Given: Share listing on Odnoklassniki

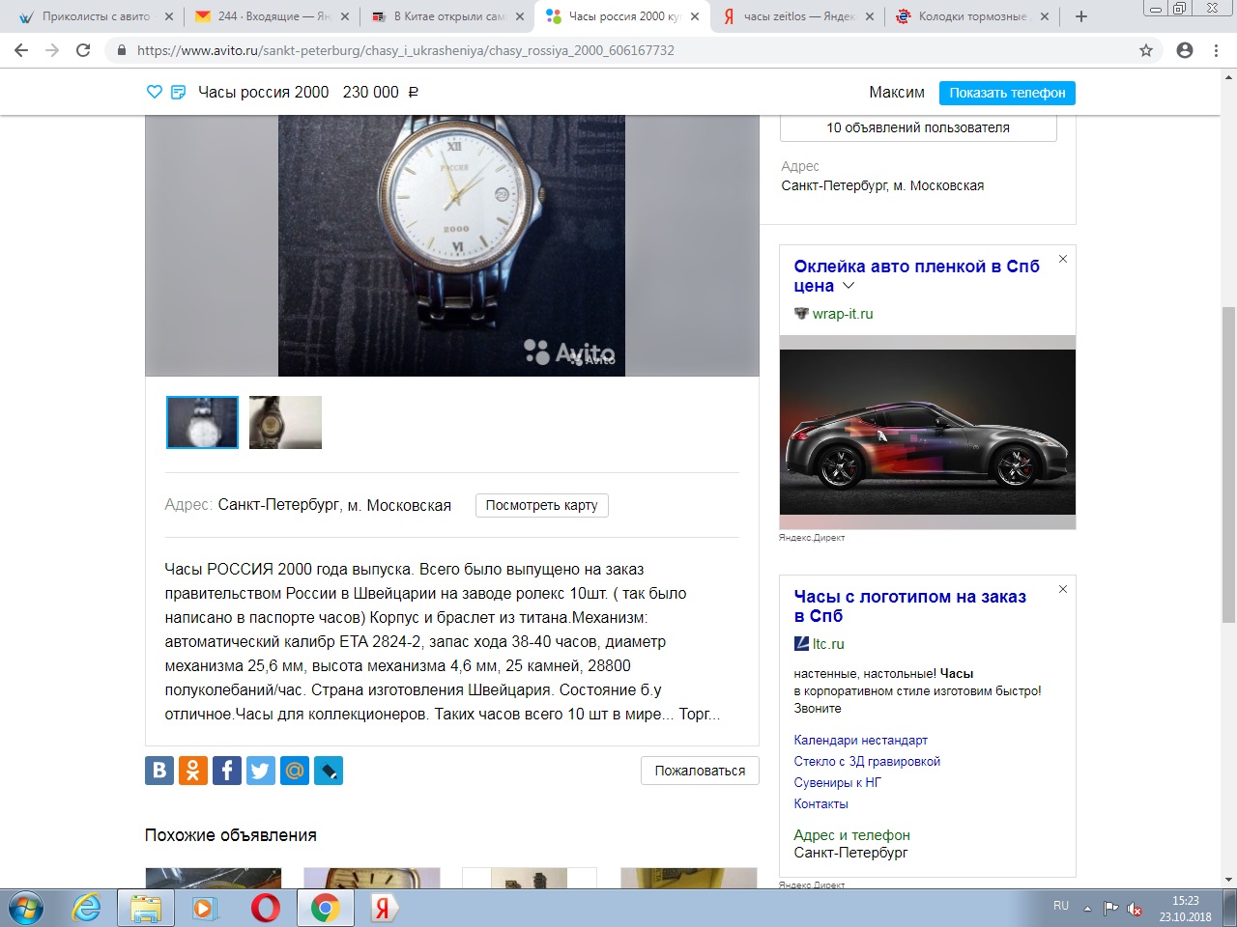Looking at the screenshot, I should click(193, 771).
